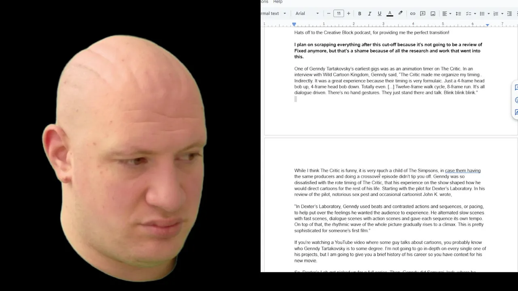This screenshot has height=291, width=518.
Task: Open line and paragraph spacing
Action: coord(458,13)
